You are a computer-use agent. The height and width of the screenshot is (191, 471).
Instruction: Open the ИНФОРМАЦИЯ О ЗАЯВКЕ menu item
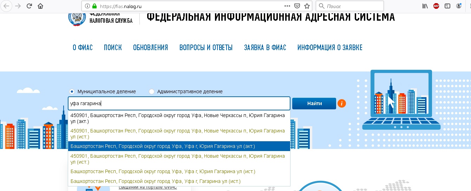330,48
